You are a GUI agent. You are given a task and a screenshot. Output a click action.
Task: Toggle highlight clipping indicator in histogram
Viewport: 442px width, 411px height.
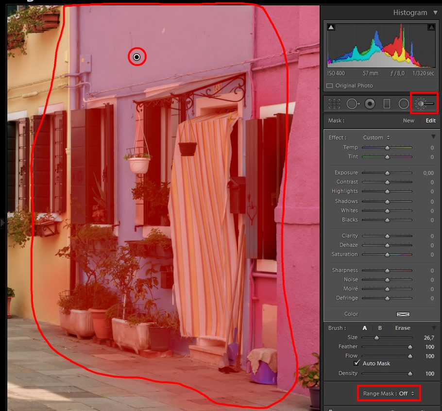tap(431, 27)
